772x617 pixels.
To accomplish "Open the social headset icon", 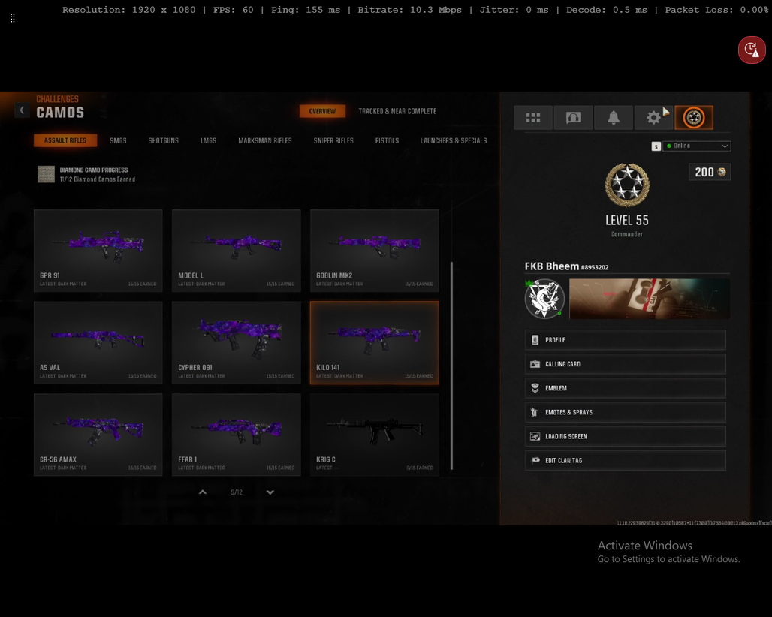I will [x=573, y=118].
